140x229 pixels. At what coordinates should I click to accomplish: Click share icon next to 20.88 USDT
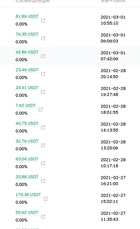(x=43, y=181)
